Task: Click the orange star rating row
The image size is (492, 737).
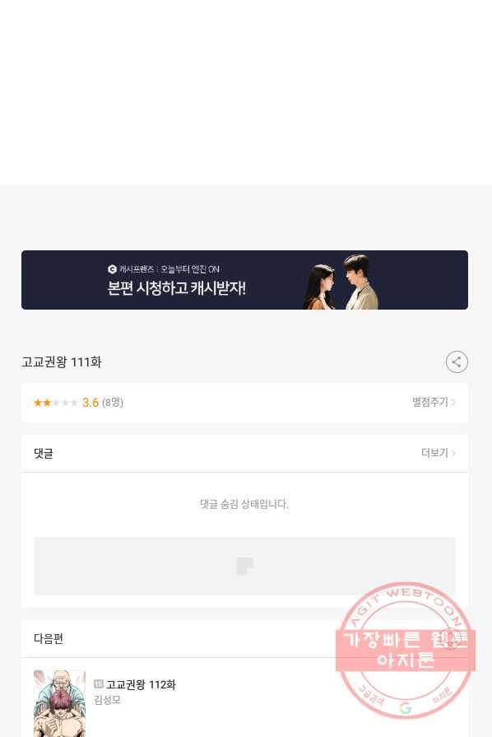Action: 55,403
